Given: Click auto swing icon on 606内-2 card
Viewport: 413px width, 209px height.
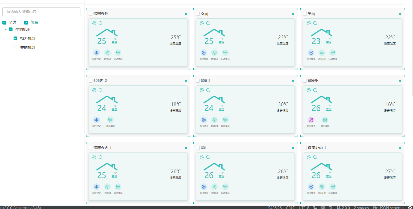Looking at the screenshot, I should pos(110,120).
